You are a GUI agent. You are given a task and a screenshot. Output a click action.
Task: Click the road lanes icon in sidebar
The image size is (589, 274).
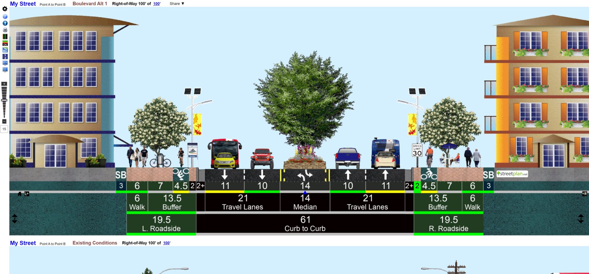tap(5, 37)
